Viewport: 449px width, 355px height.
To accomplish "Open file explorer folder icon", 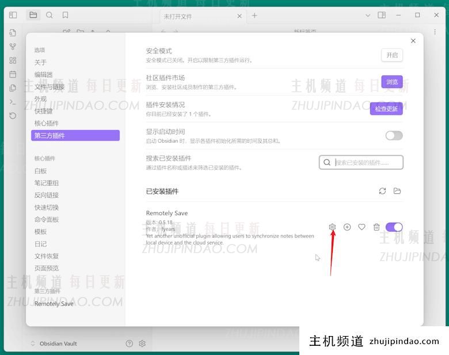I will [x=33, y=15].
